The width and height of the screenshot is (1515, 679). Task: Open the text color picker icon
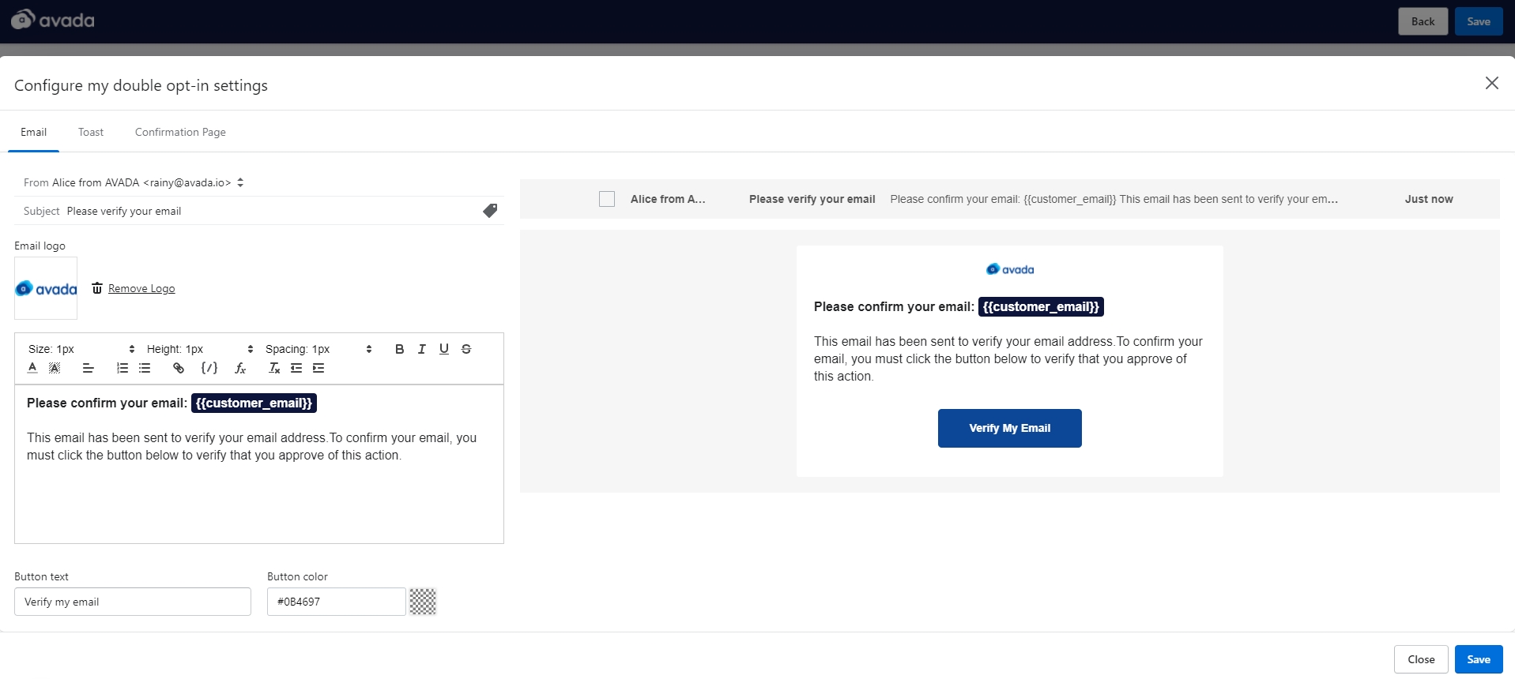point(32,368)
